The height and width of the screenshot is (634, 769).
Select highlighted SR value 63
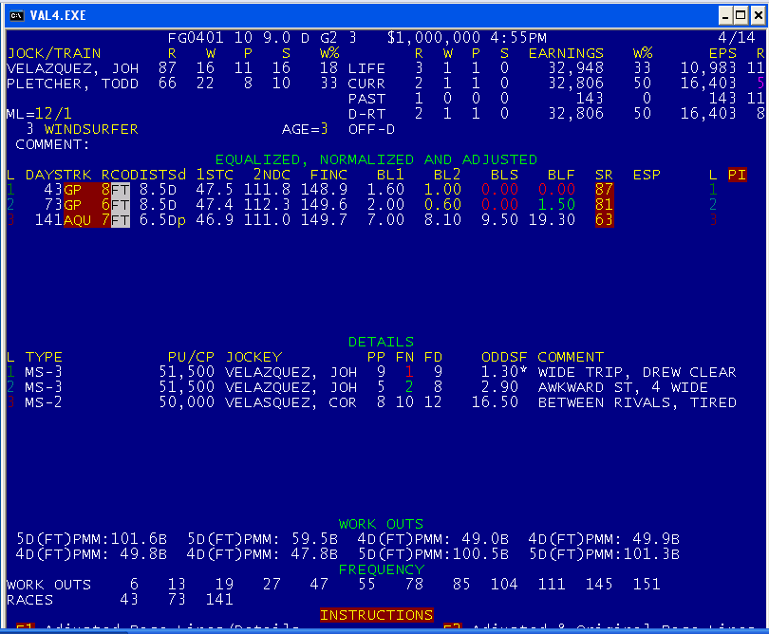coord(604,219)
